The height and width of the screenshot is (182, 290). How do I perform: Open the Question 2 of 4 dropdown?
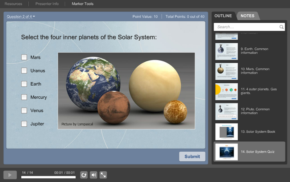(x=21, y=17)
